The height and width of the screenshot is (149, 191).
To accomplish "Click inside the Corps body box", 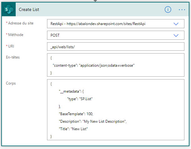I will tap(116, 110).
